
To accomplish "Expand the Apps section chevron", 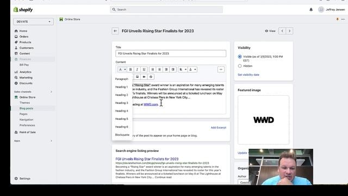I will (51, 141).
